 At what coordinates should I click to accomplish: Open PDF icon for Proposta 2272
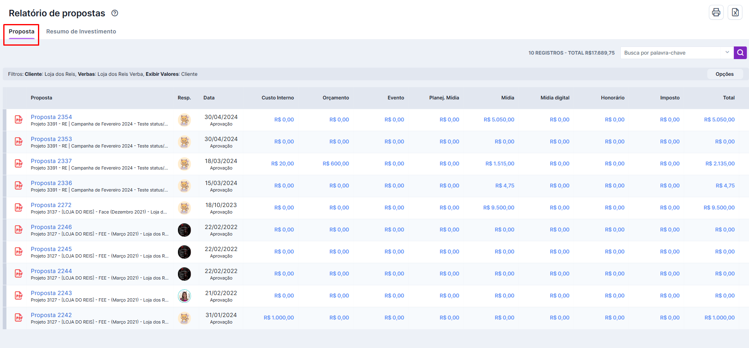(19, 208)
